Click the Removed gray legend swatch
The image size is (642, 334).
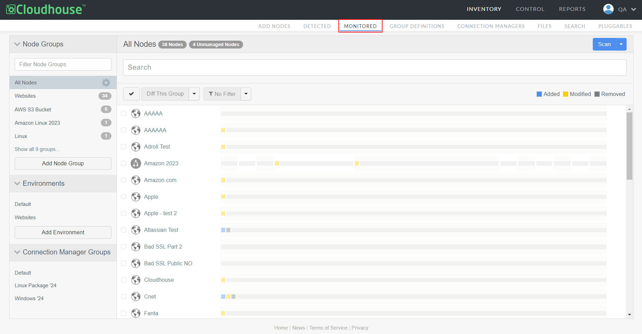(597, 94)
